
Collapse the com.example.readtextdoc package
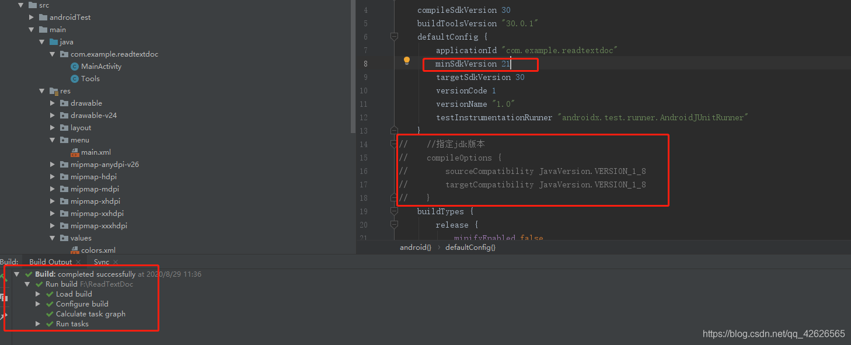click(x=53, y=54)
